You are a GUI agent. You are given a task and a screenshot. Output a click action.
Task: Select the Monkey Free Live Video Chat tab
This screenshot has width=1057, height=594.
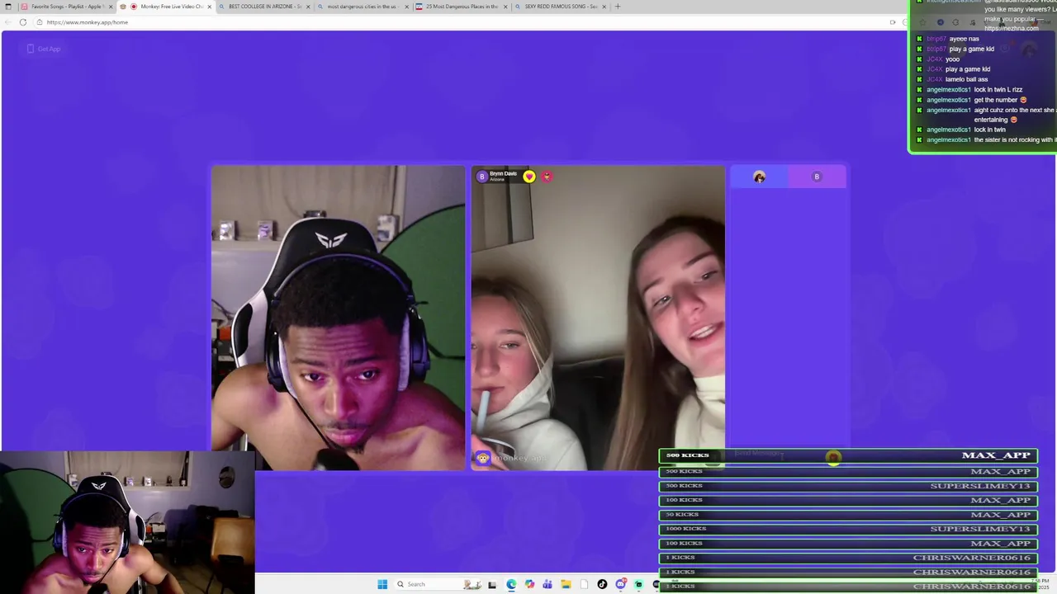point(167,7)
